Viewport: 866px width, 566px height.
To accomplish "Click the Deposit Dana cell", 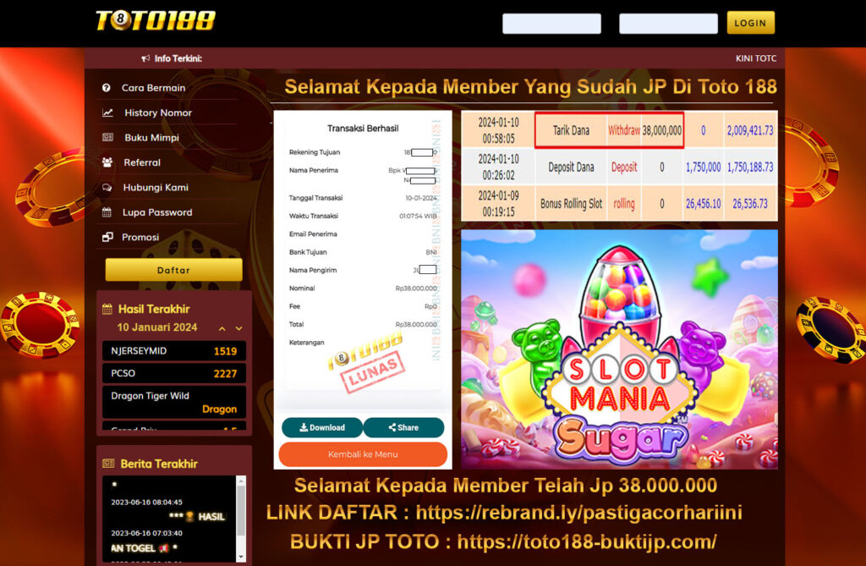I will [x=571, y=167].
